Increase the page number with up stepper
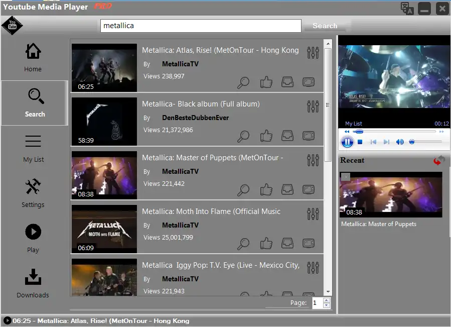The width and height of the screenshot is (451, 327). click(327, 300)
